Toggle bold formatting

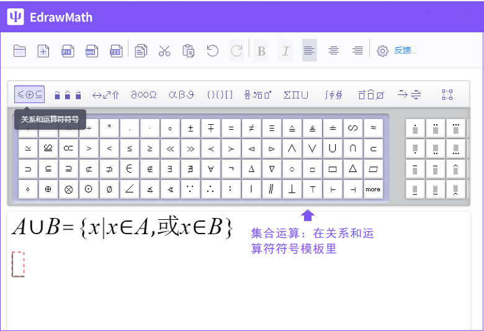point(261,51)
